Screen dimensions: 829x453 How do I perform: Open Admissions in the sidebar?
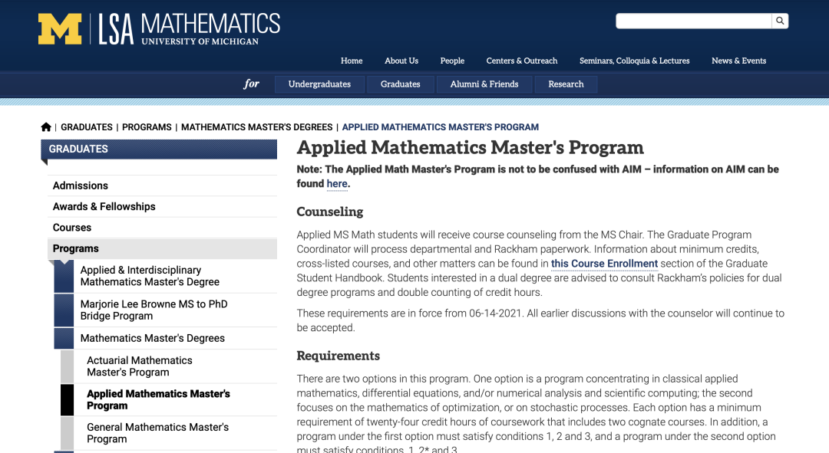pos(162,185)
